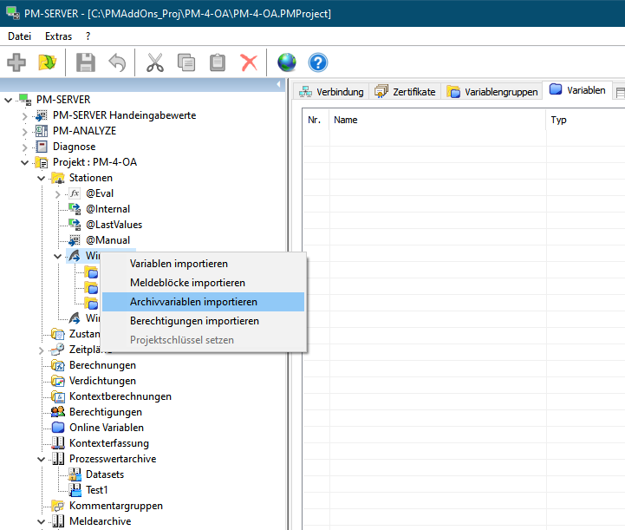The width and height of the screenshot is (625, 530).
Task: Click the Berechtigungen users icon
Action: (x=58, y=411)
